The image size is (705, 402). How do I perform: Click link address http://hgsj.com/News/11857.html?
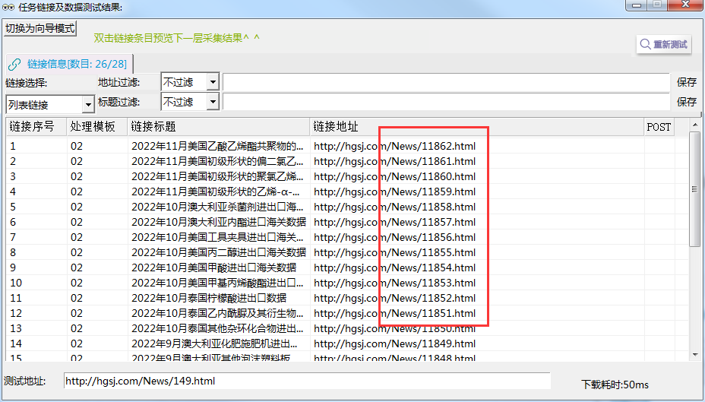(395, 222)
